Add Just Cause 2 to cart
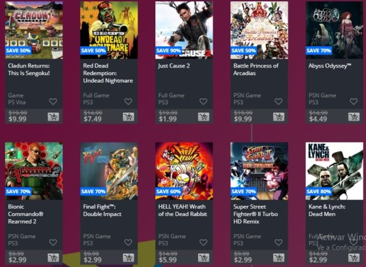This screenshot has width=366, height=267. pyautogui.click(x=204, y=117)
